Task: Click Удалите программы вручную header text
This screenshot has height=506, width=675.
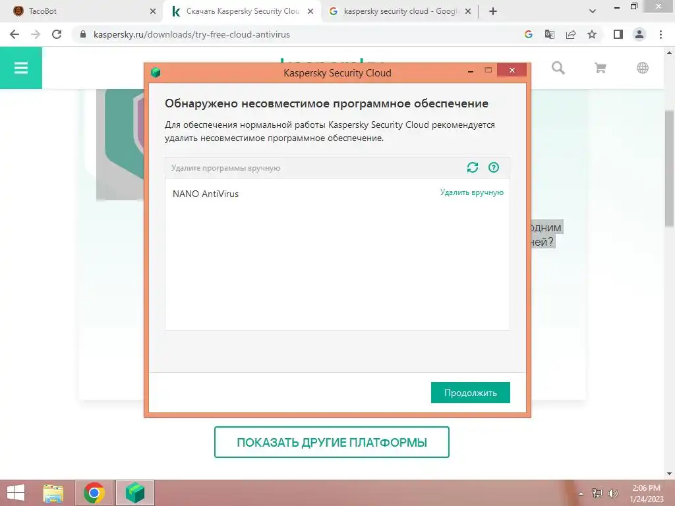Action: [225, 168]
